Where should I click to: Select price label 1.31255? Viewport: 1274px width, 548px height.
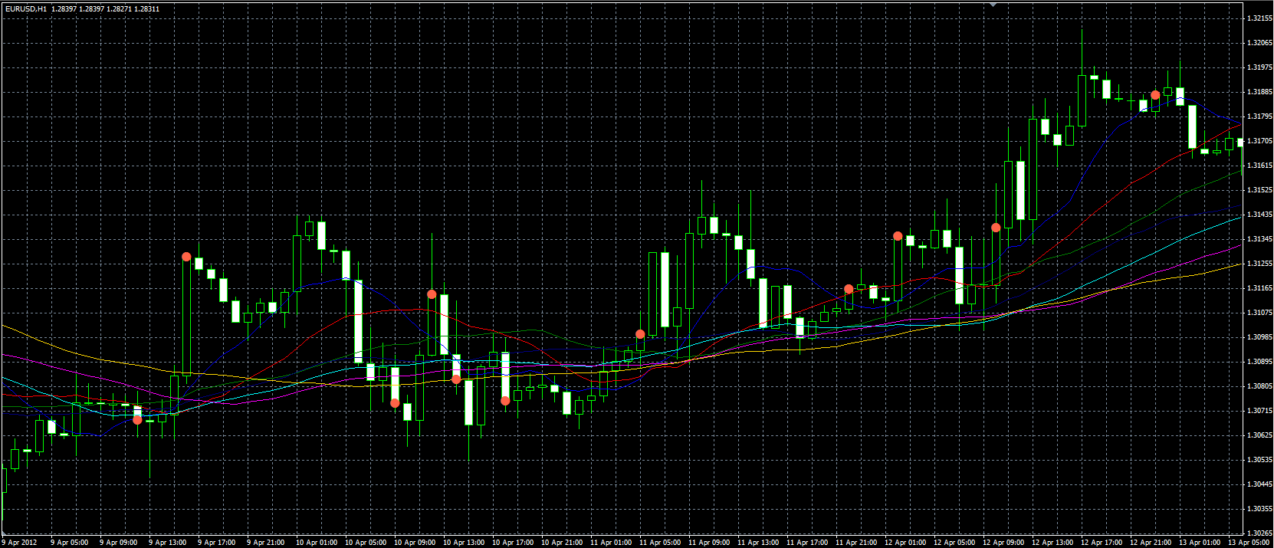(x=1259, y=264)
